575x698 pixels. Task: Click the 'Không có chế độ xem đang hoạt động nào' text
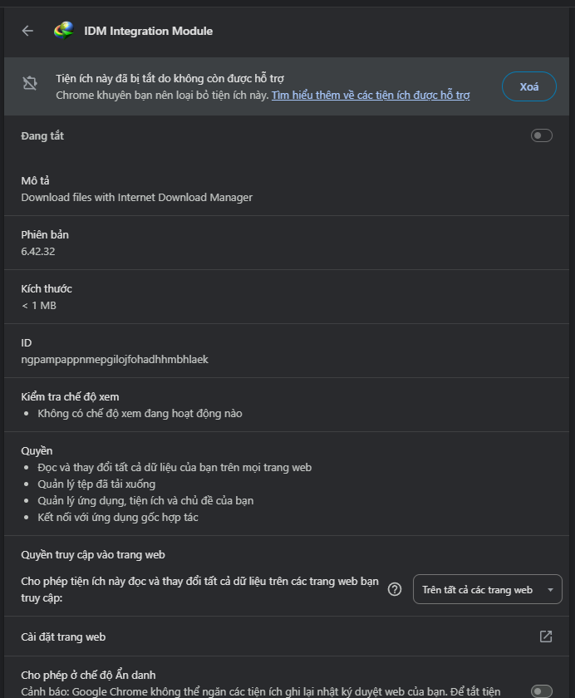click(140, 413)
